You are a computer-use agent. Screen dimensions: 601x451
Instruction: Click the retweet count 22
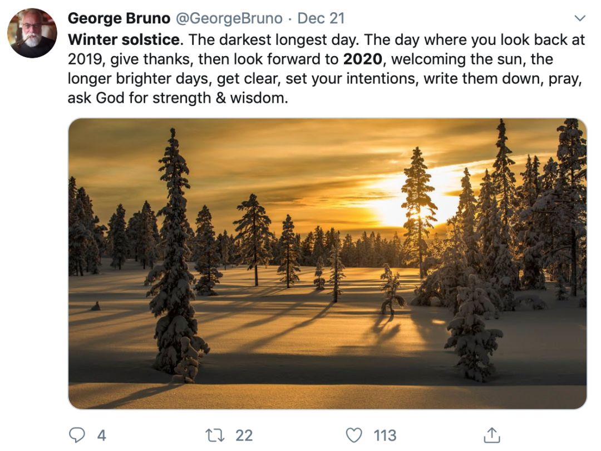click(x=244, y=435)
